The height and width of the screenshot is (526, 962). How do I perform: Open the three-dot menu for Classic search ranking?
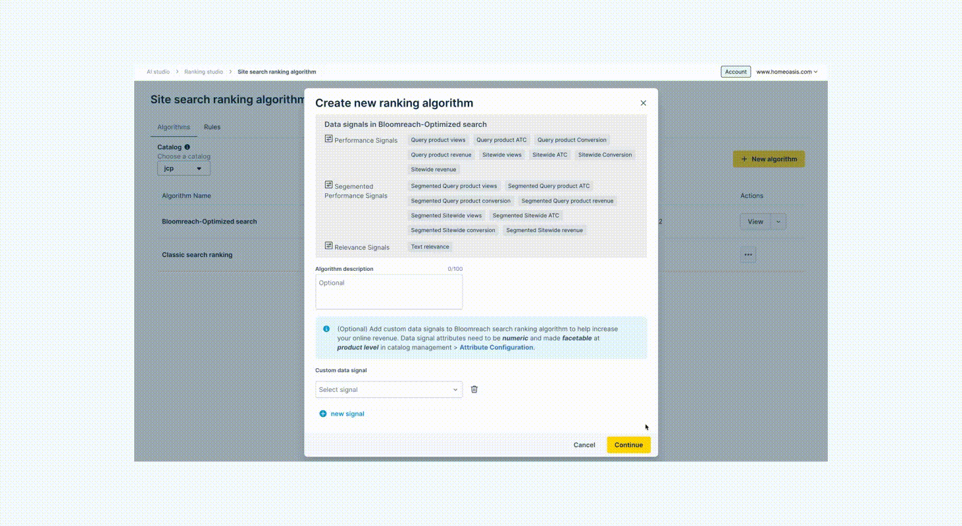click(748, 254)
